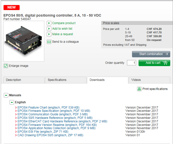Open EPOS4 EtherCAT Card Hardware Reference
The width and height of the screenshot is (173, 144).
coord(62,121)
